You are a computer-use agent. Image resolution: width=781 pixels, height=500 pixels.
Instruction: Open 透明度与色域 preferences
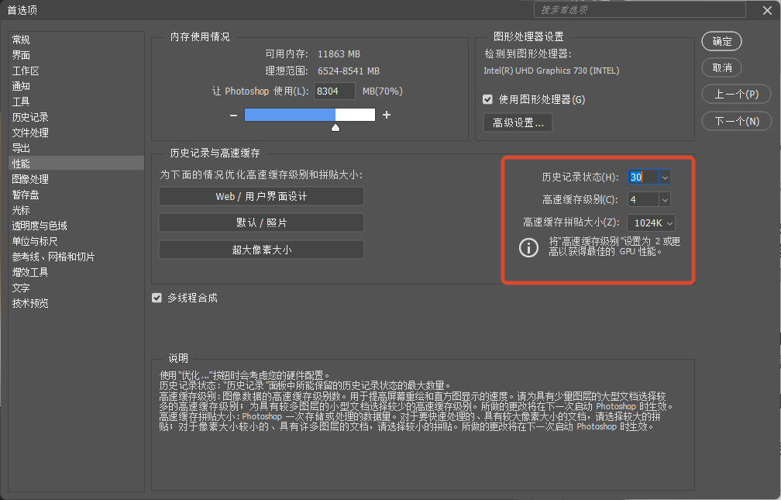(x=76, y=226)
